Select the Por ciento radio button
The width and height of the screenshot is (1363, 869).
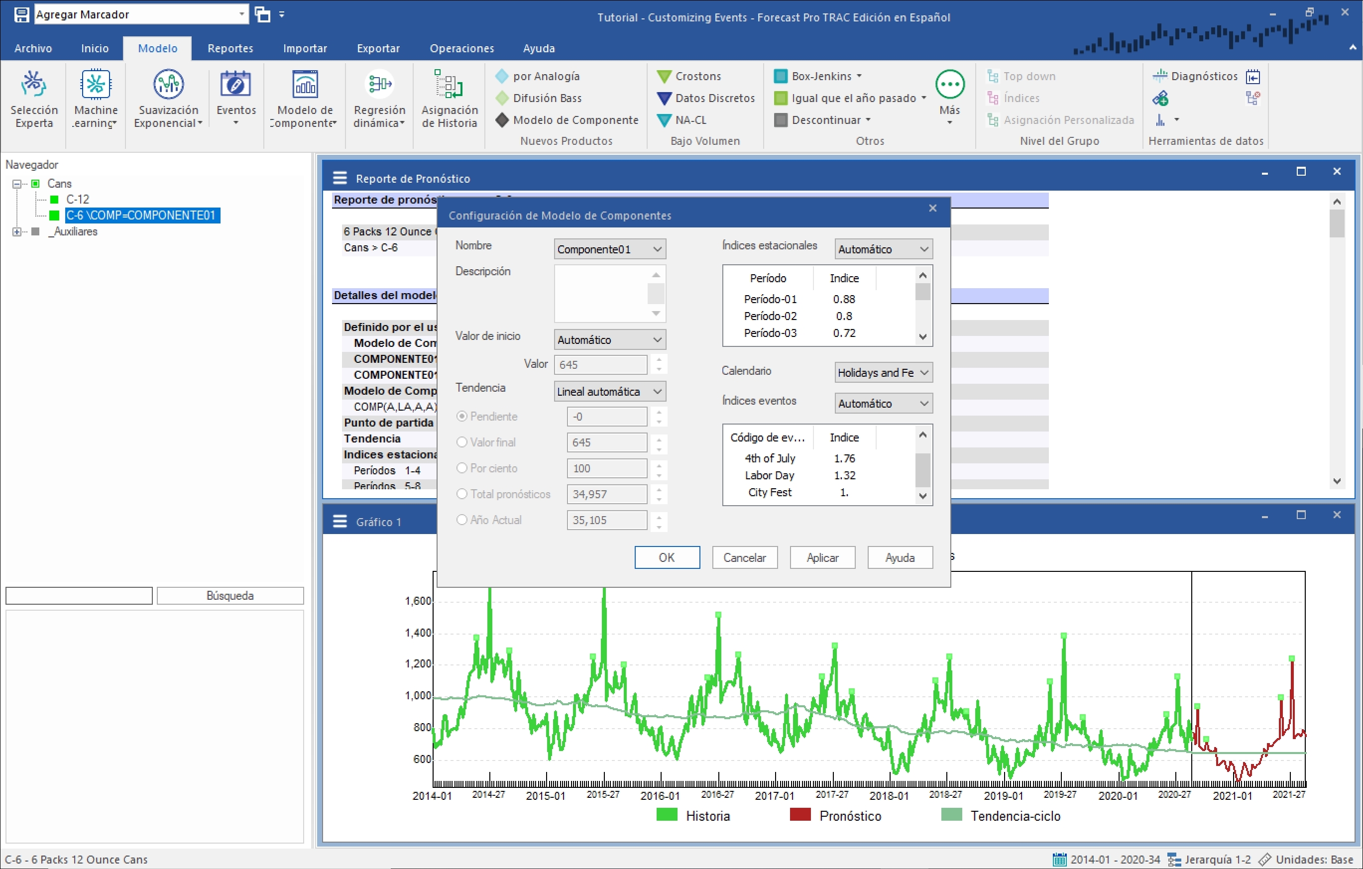click(462, 468)
